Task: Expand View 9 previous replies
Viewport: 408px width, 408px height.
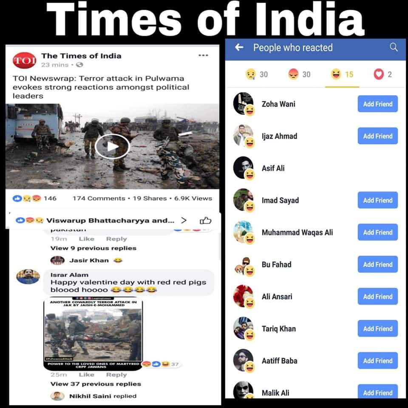Action: (93, 248)
